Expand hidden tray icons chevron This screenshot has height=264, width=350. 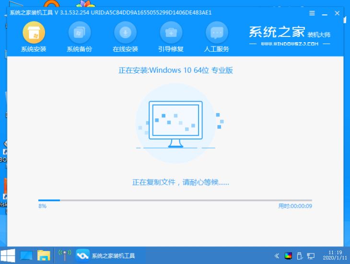(x=277, y=256)
